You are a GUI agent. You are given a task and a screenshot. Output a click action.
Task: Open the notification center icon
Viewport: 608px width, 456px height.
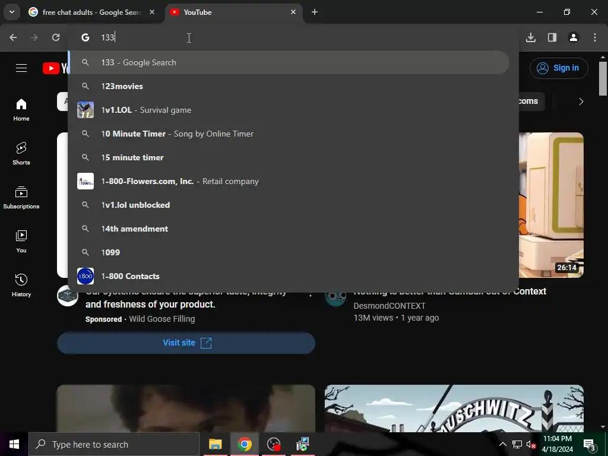click(590, 444)
